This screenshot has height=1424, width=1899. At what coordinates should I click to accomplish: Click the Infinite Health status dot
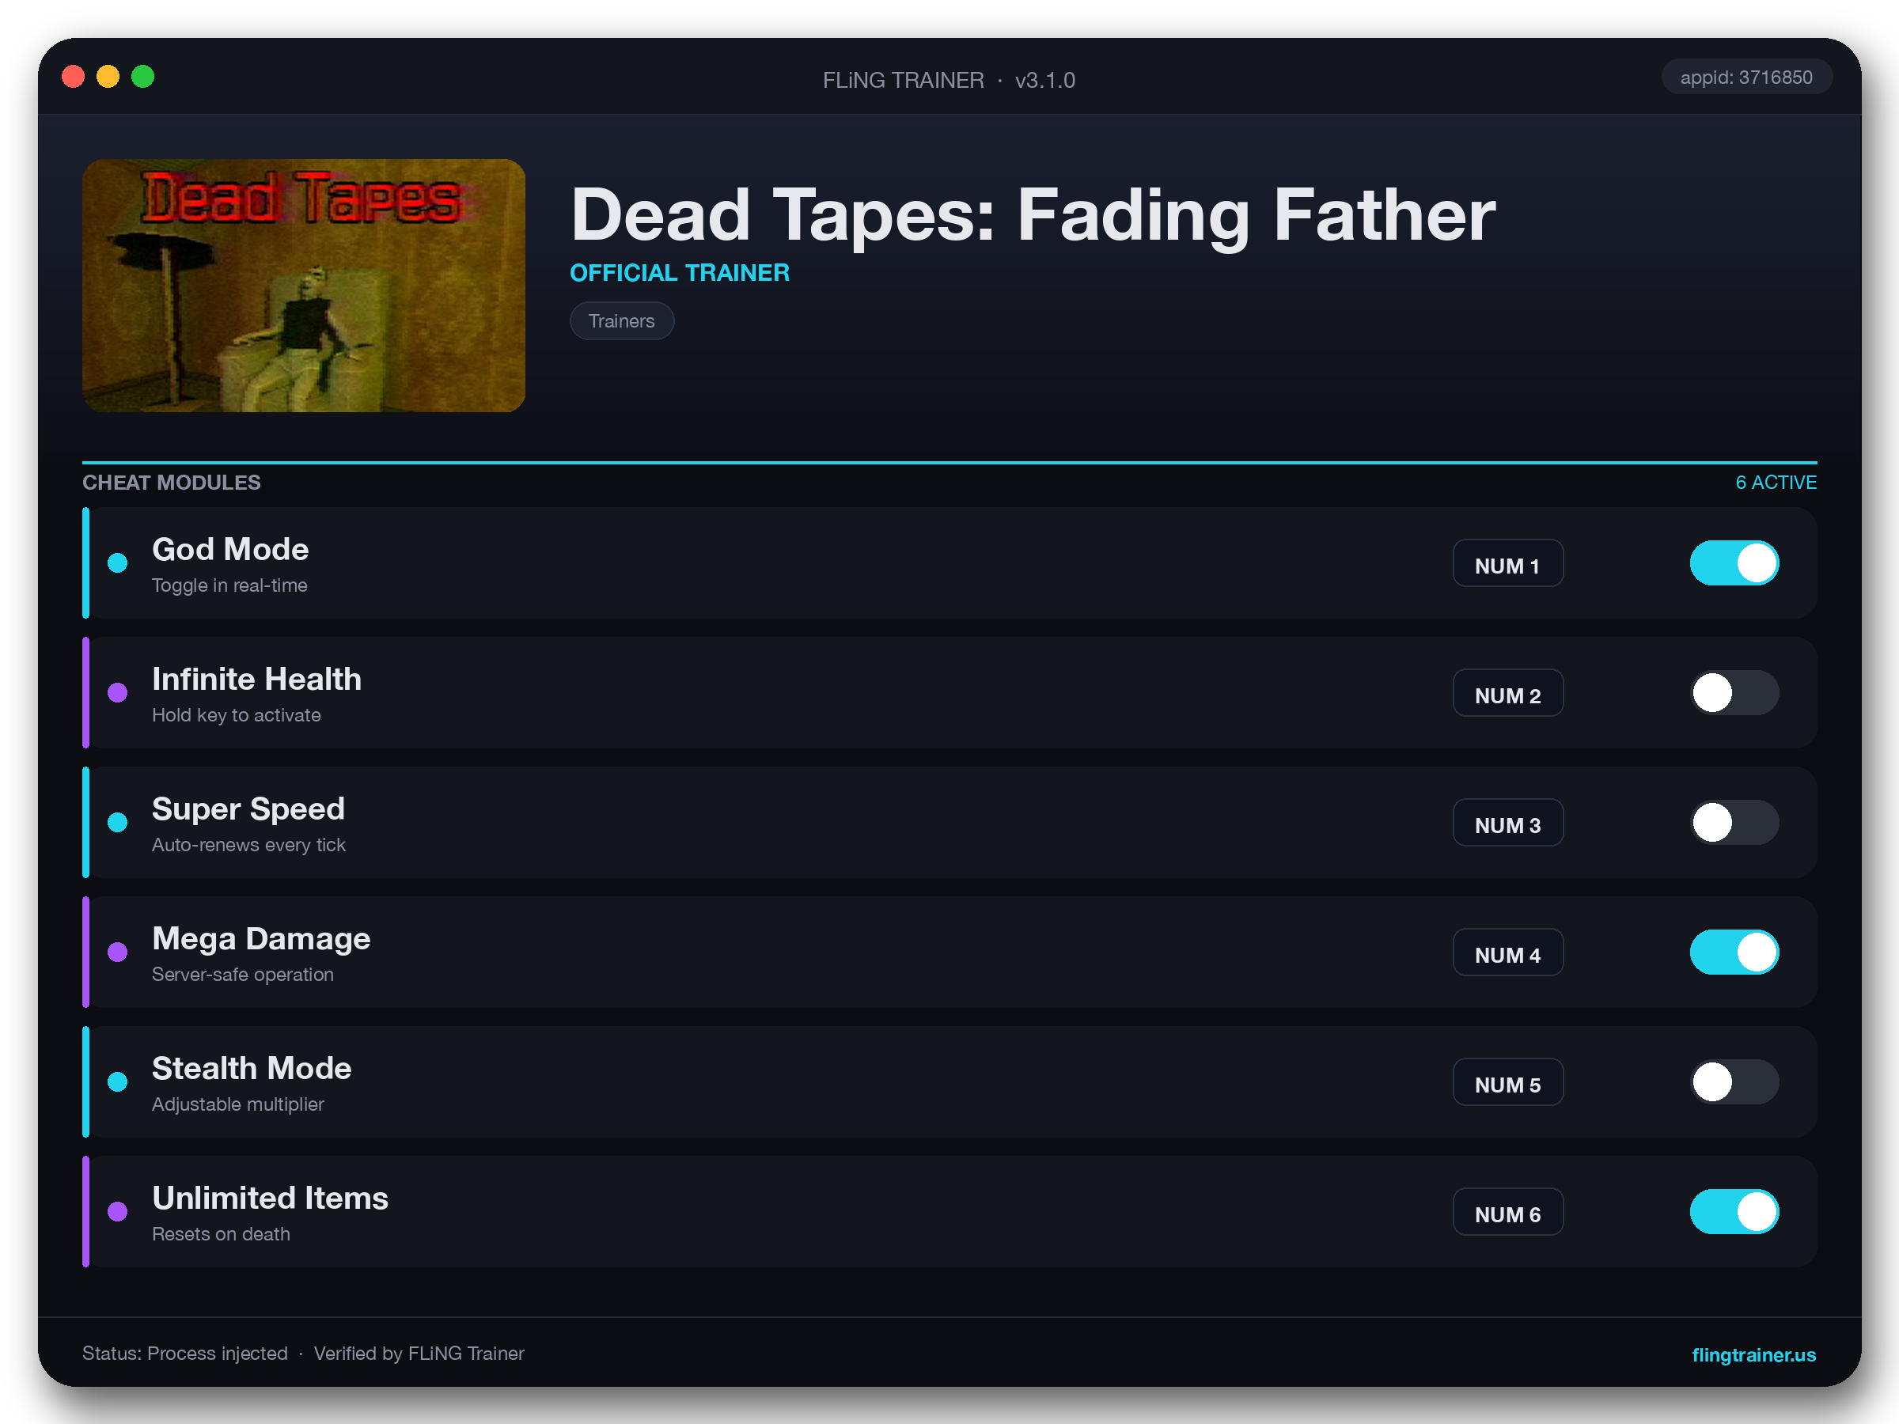[x=118, y=693]
